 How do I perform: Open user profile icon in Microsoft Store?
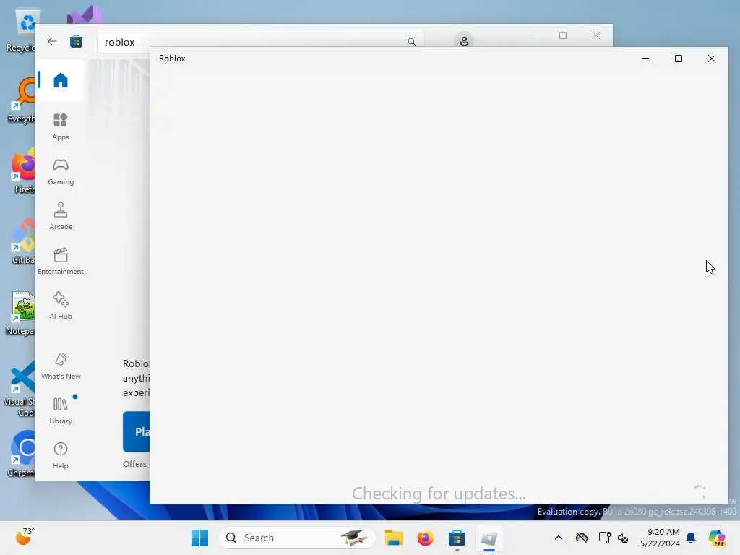[x=464, y=41]
